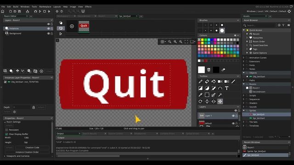The image size is (294, 165).
Task: Select the Pan tool in Toolbox
Action: 220,101
